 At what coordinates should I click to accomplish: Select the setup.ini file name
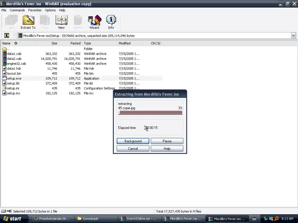(13, 88)
